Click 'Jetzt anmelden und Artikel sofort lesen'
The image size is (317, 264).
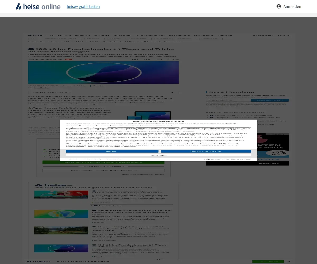103,171
